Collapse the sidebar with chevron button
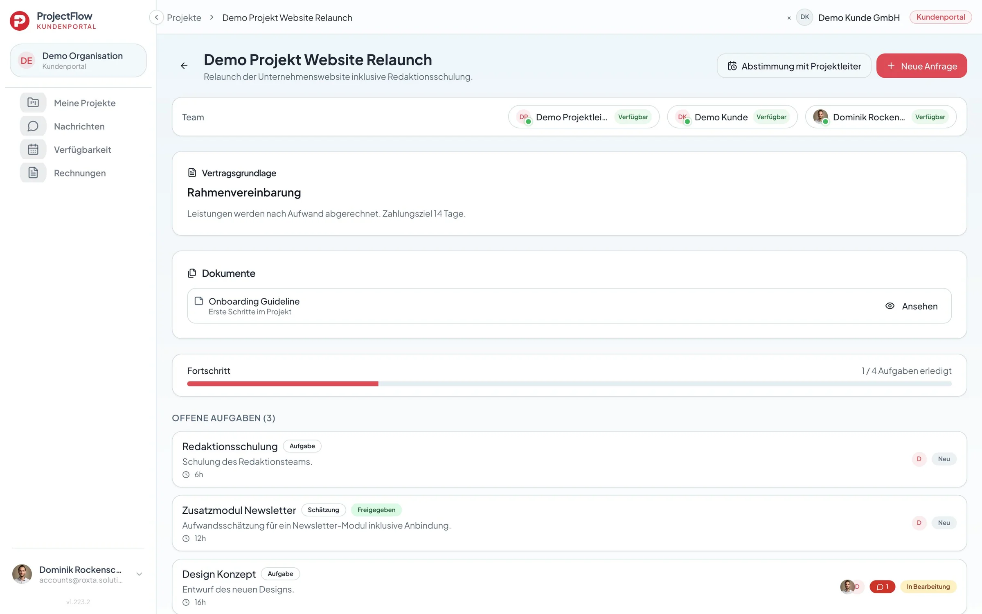 [x=156, y=17]
